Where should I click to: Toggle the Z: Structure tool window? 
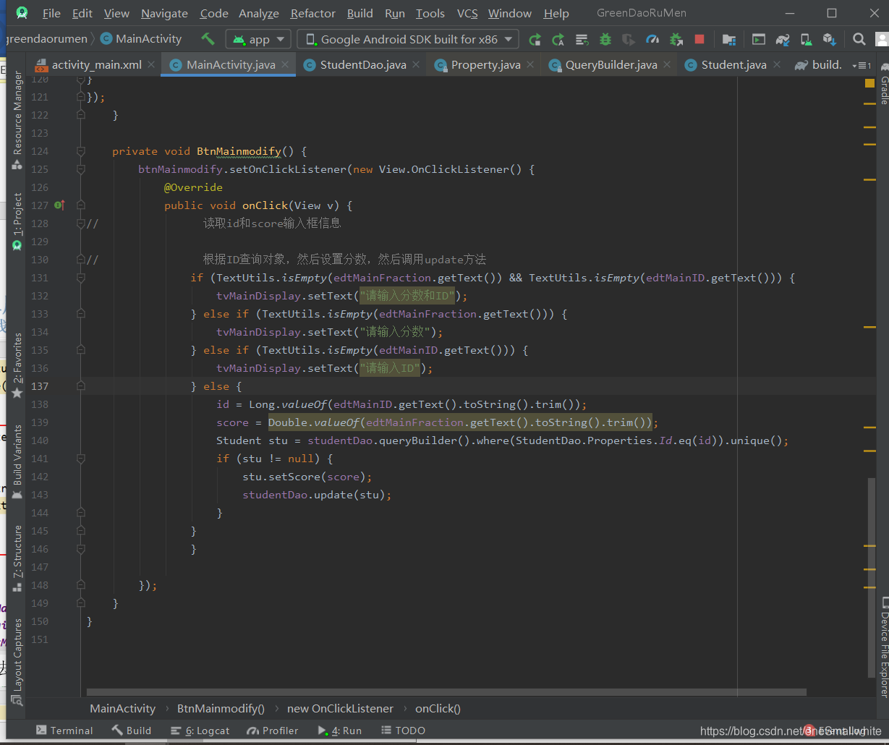tap(17, 558)
